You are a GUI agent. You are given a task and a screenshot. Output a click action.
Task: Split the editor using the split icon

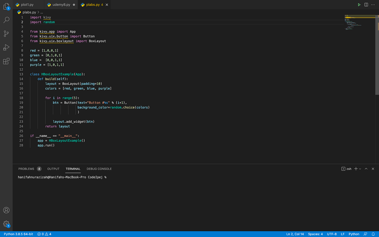click(366, 5)
